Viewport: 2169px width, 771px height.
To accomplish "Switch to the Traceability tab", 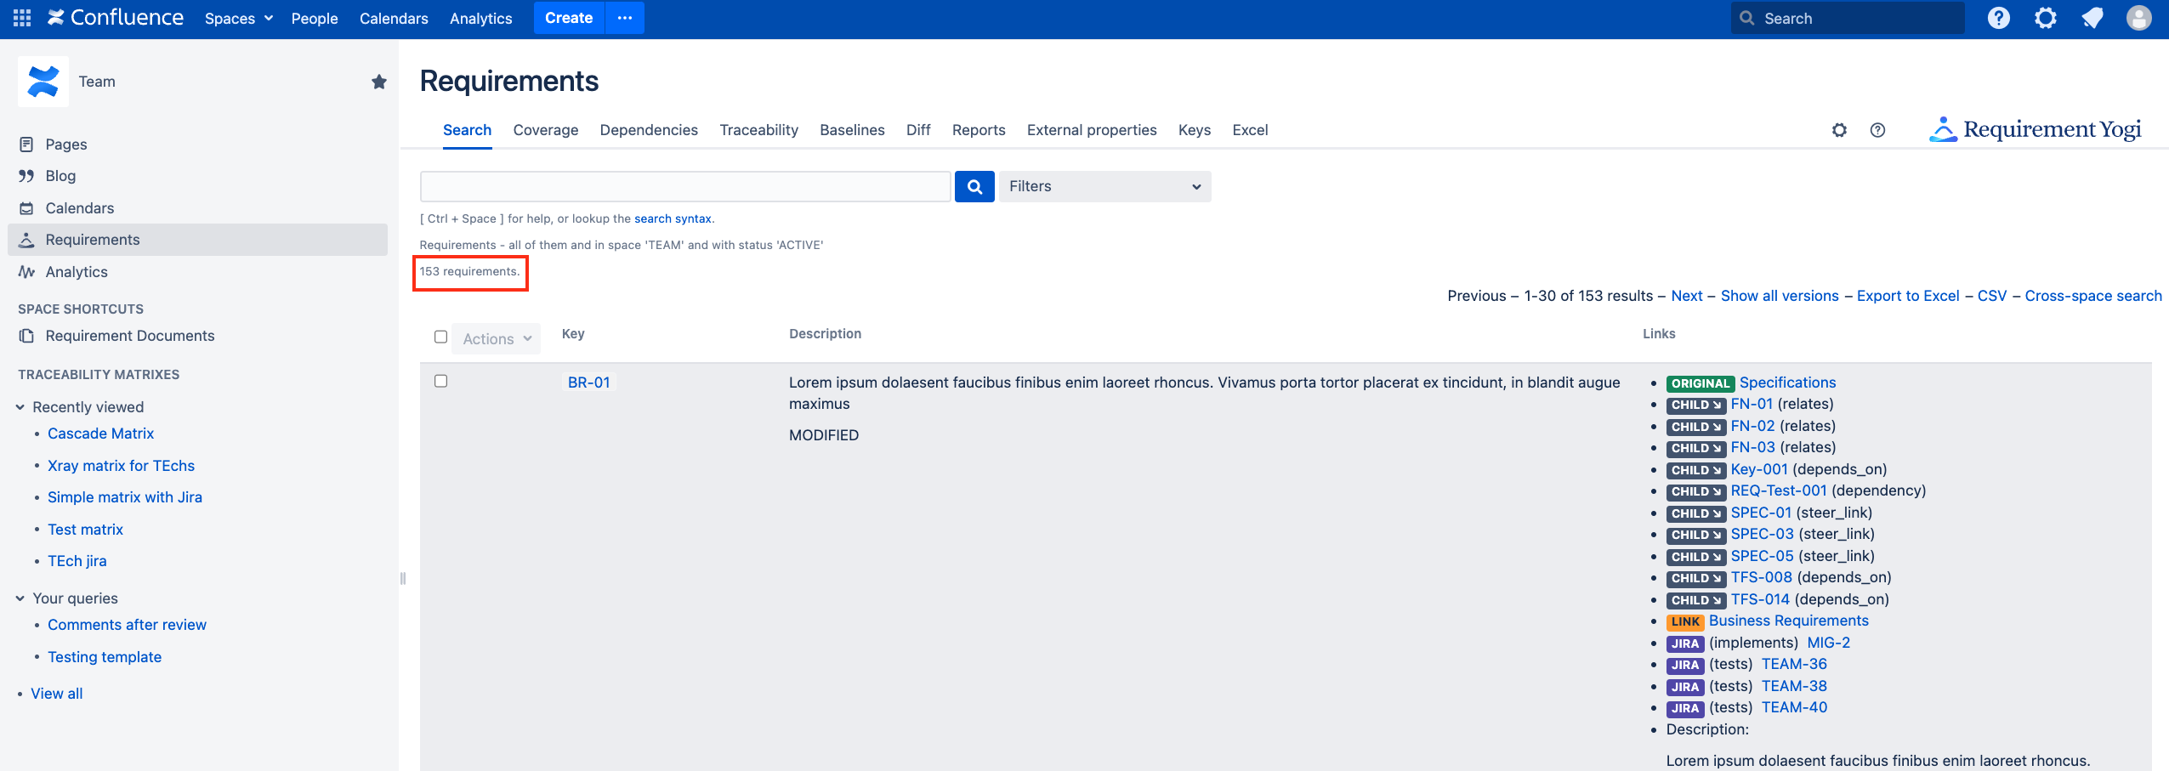I will (x=758, y=130).
